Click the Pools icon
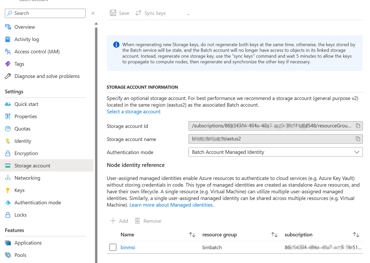 8,255
